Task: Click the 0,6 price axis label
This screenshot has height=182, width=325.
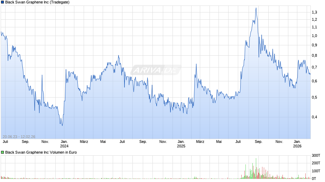Action: 314,81
